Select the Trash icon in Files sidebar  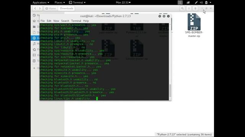pos(34,61)
